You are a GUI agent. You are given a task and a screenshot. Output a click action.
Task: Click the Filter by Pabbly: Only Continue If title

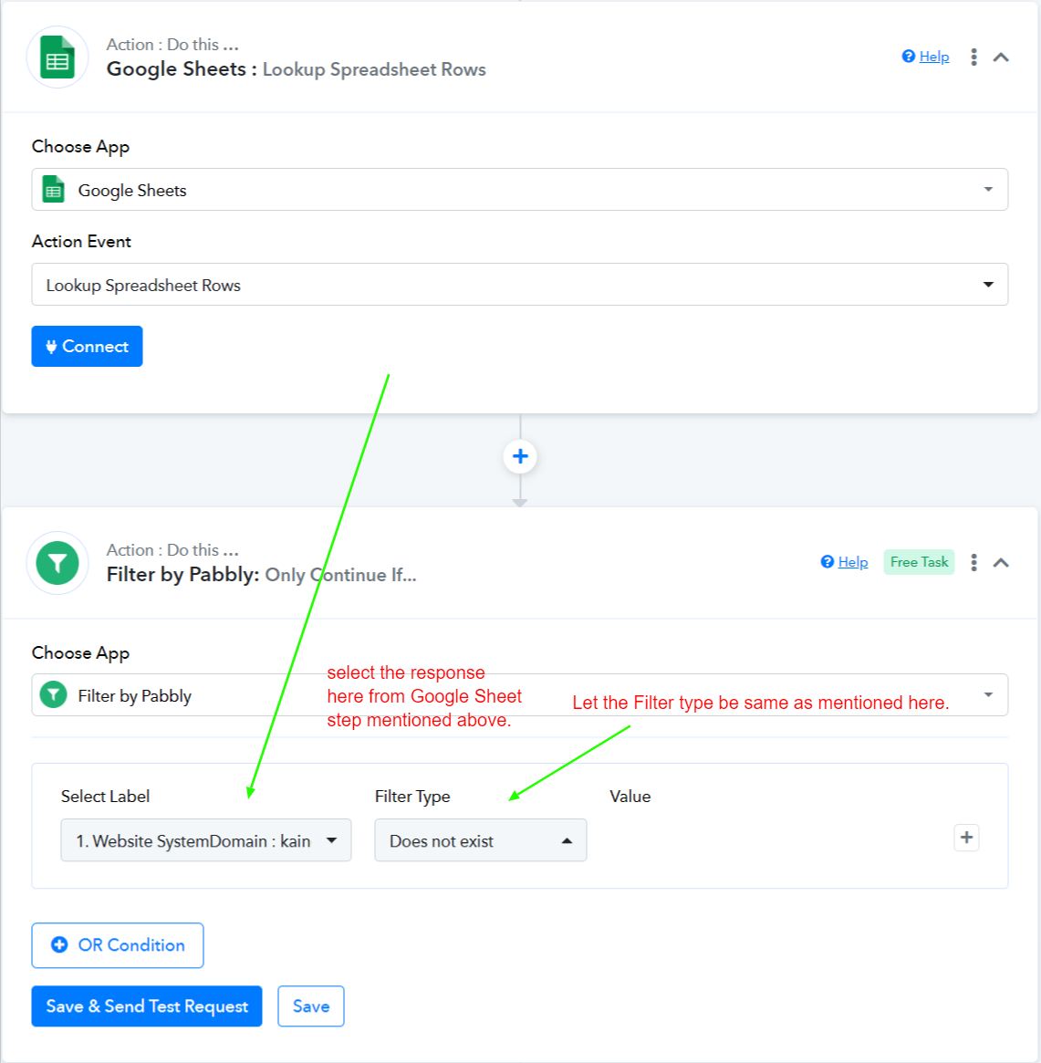pyautogui.click(x=262, y=575)
